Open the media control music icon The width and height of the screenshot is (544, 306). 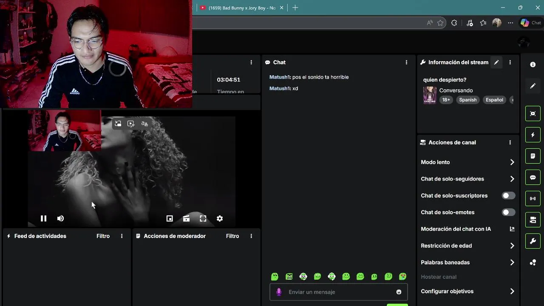click(470, 23)
